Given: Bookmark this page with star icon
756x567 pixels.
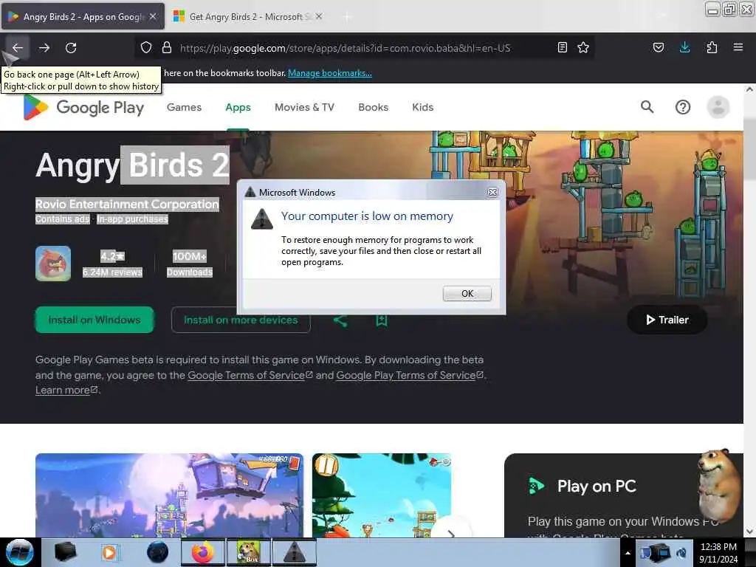Looking at the screenshot, I should (x=583, y=47).
